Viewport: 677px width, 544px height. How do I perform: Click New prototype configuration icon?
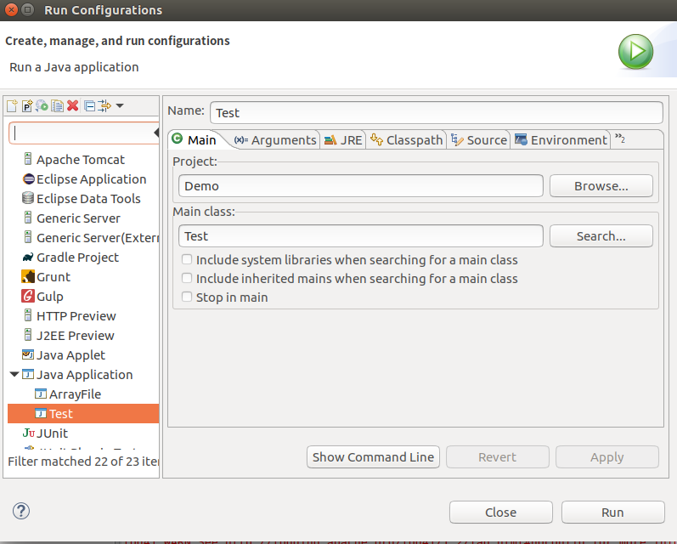tap(27, 105)
